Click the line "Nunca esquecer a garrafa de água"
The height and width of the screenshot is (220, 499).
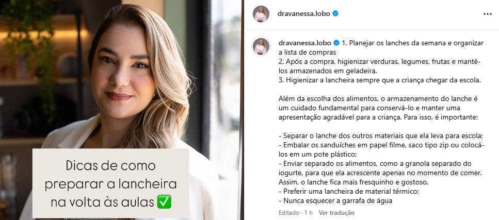pos(335,200)
